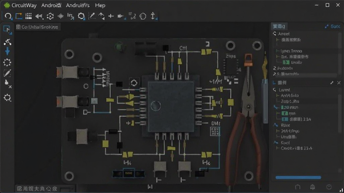Click the double right arrow forward icon
The image size is (344, 193).
tap(121, 16)
